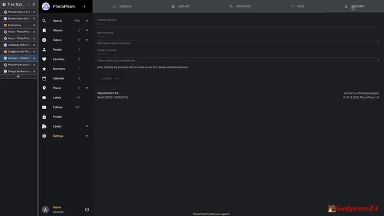Add a new tab in Tree Style Tab
This screenshot has height=216, width=384.
(x=18, y=76)
